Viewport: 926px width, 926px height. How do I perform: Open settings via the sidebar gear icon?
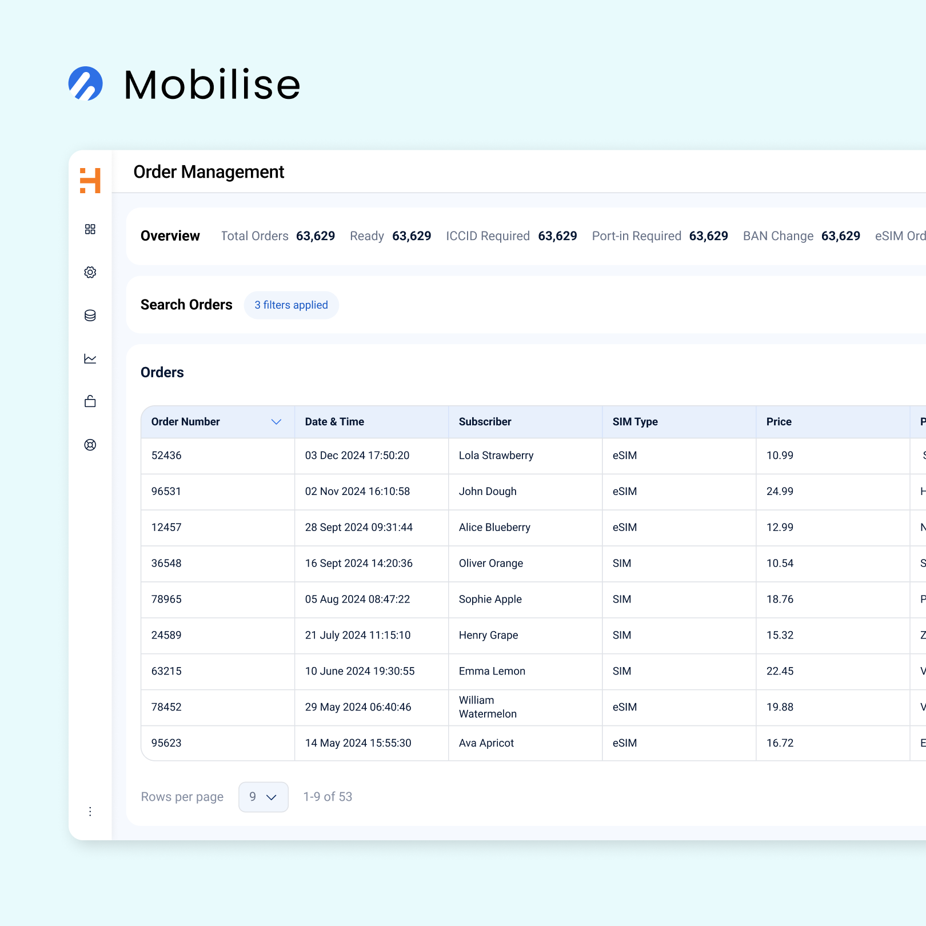tap(90, 273)
